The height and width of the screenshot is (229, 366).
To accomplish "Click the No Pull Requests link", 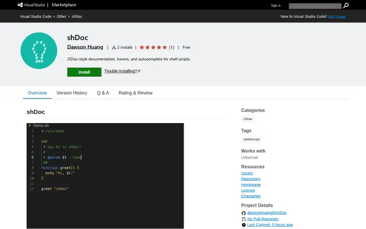I will 262,219.
